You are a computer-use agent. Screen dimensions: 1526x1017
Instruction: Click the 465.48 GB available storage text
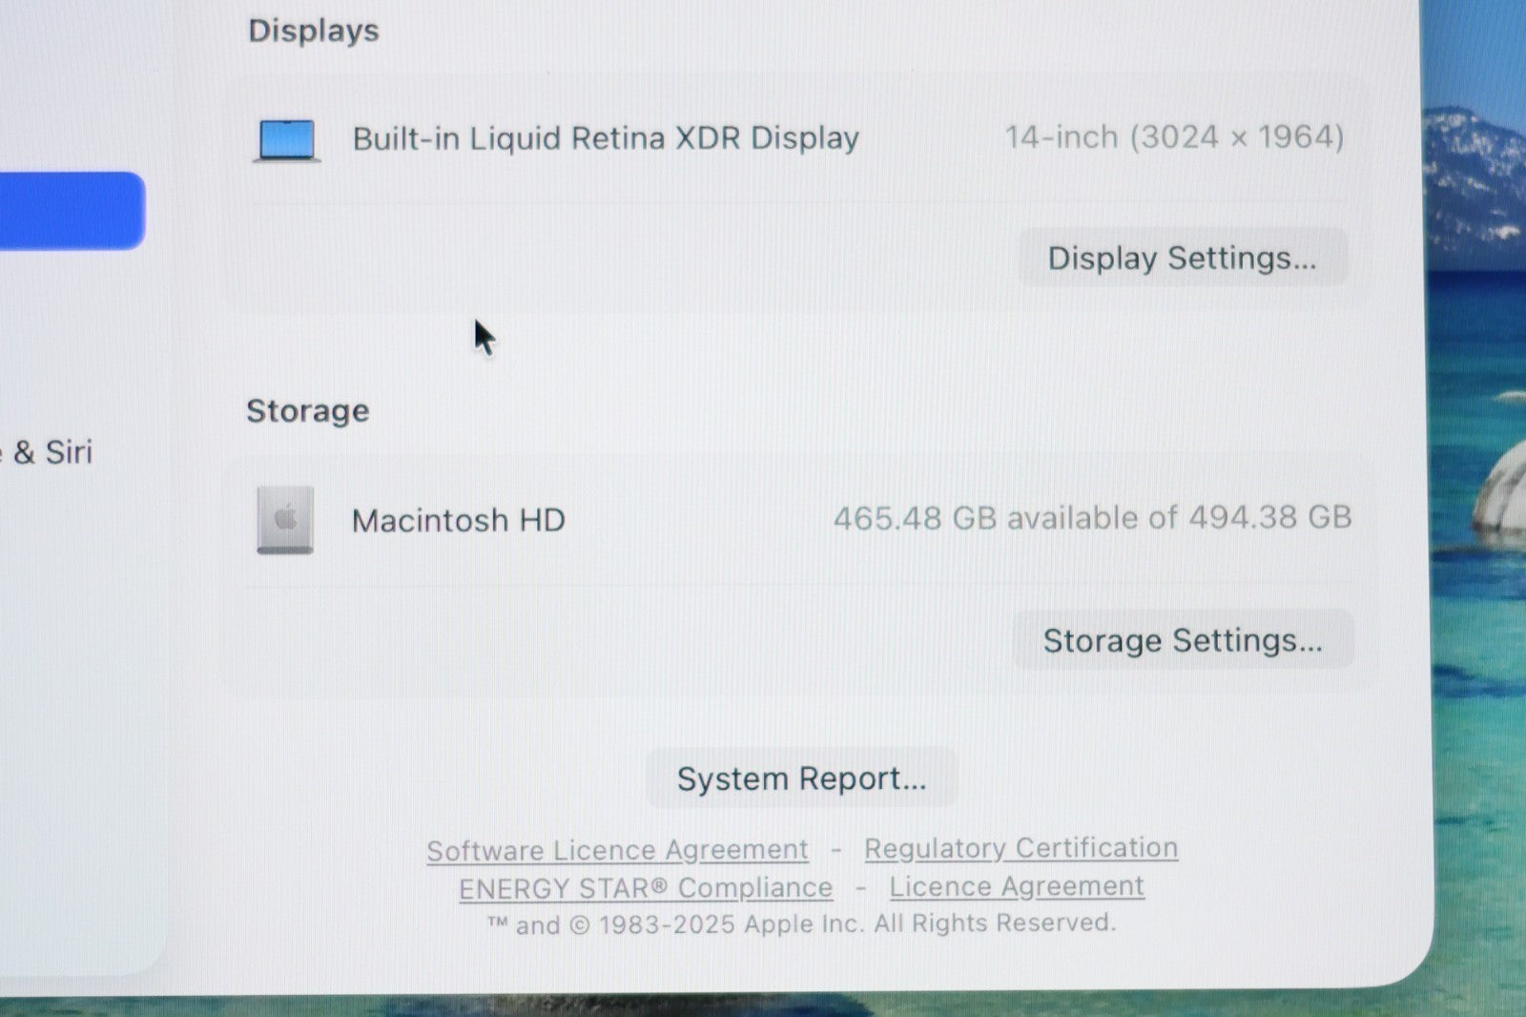point(1092,518)
